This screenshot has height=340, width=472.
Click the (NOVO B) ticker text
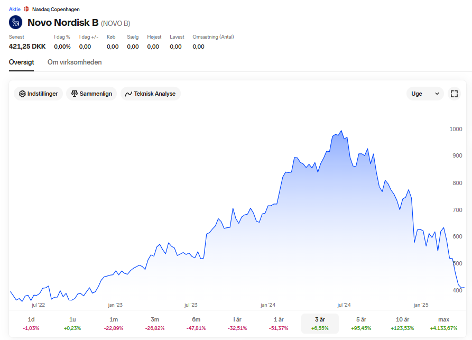click(x=115, y=23)
